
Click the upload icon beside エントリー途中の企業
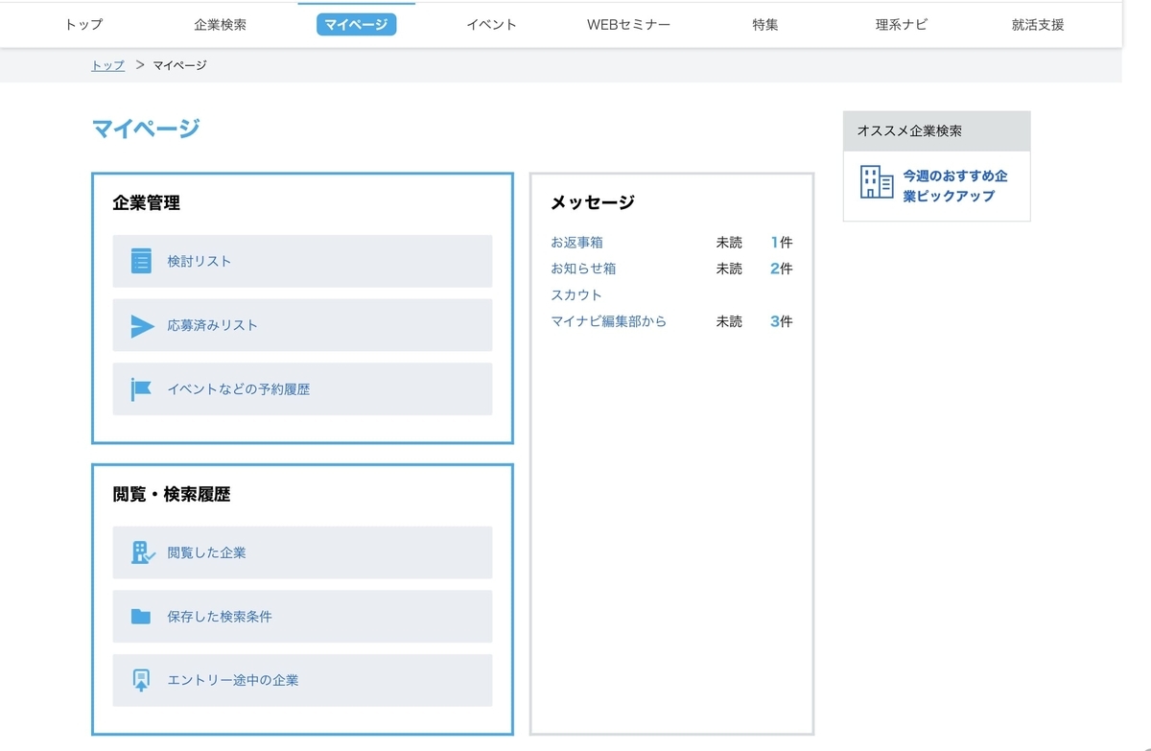141,680
